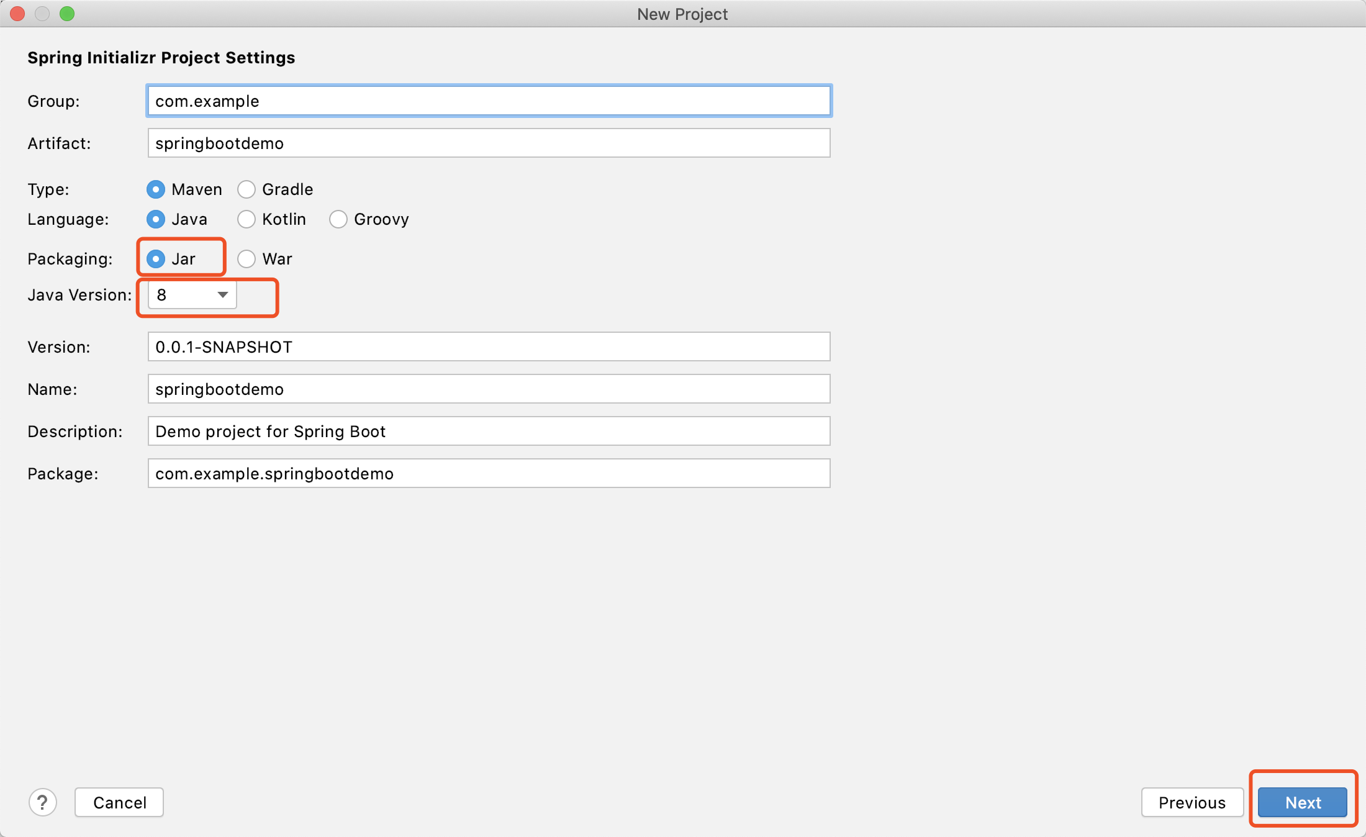Click the Next button
This screenshot has width=1366, height=837.
(1302, 802)
